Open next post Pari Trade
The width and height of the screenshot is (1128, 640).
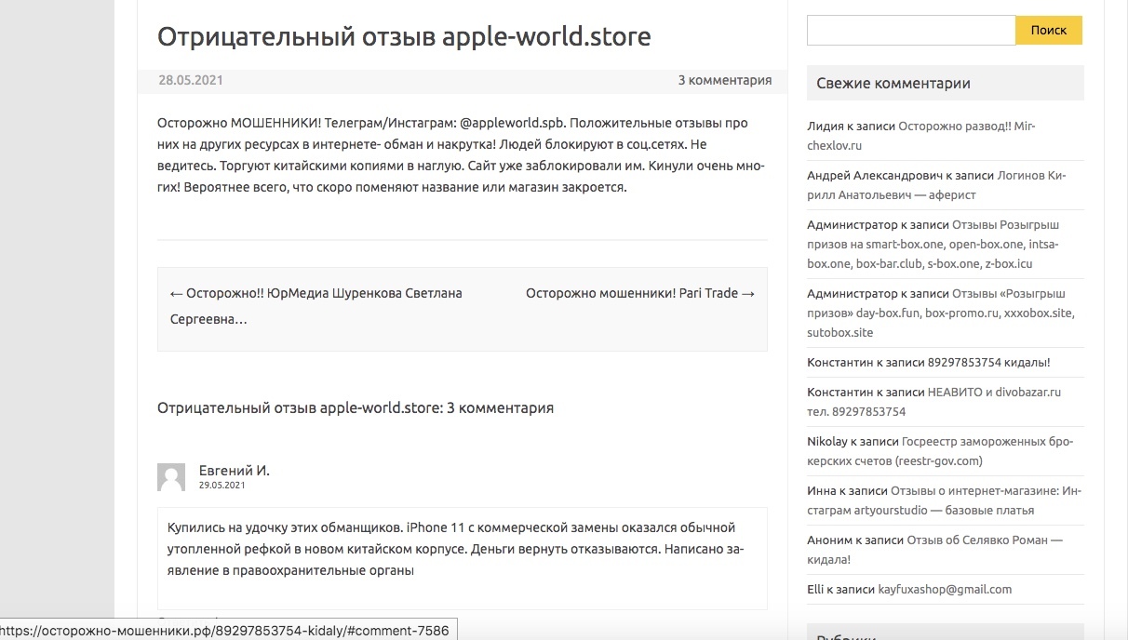click(x=640, y=293)
